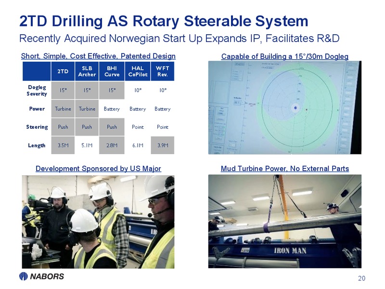This screenshot has width=385, height=289.
Task: Click WFT Rev. steering cell 'Point'
Action: tap(163, 127)
